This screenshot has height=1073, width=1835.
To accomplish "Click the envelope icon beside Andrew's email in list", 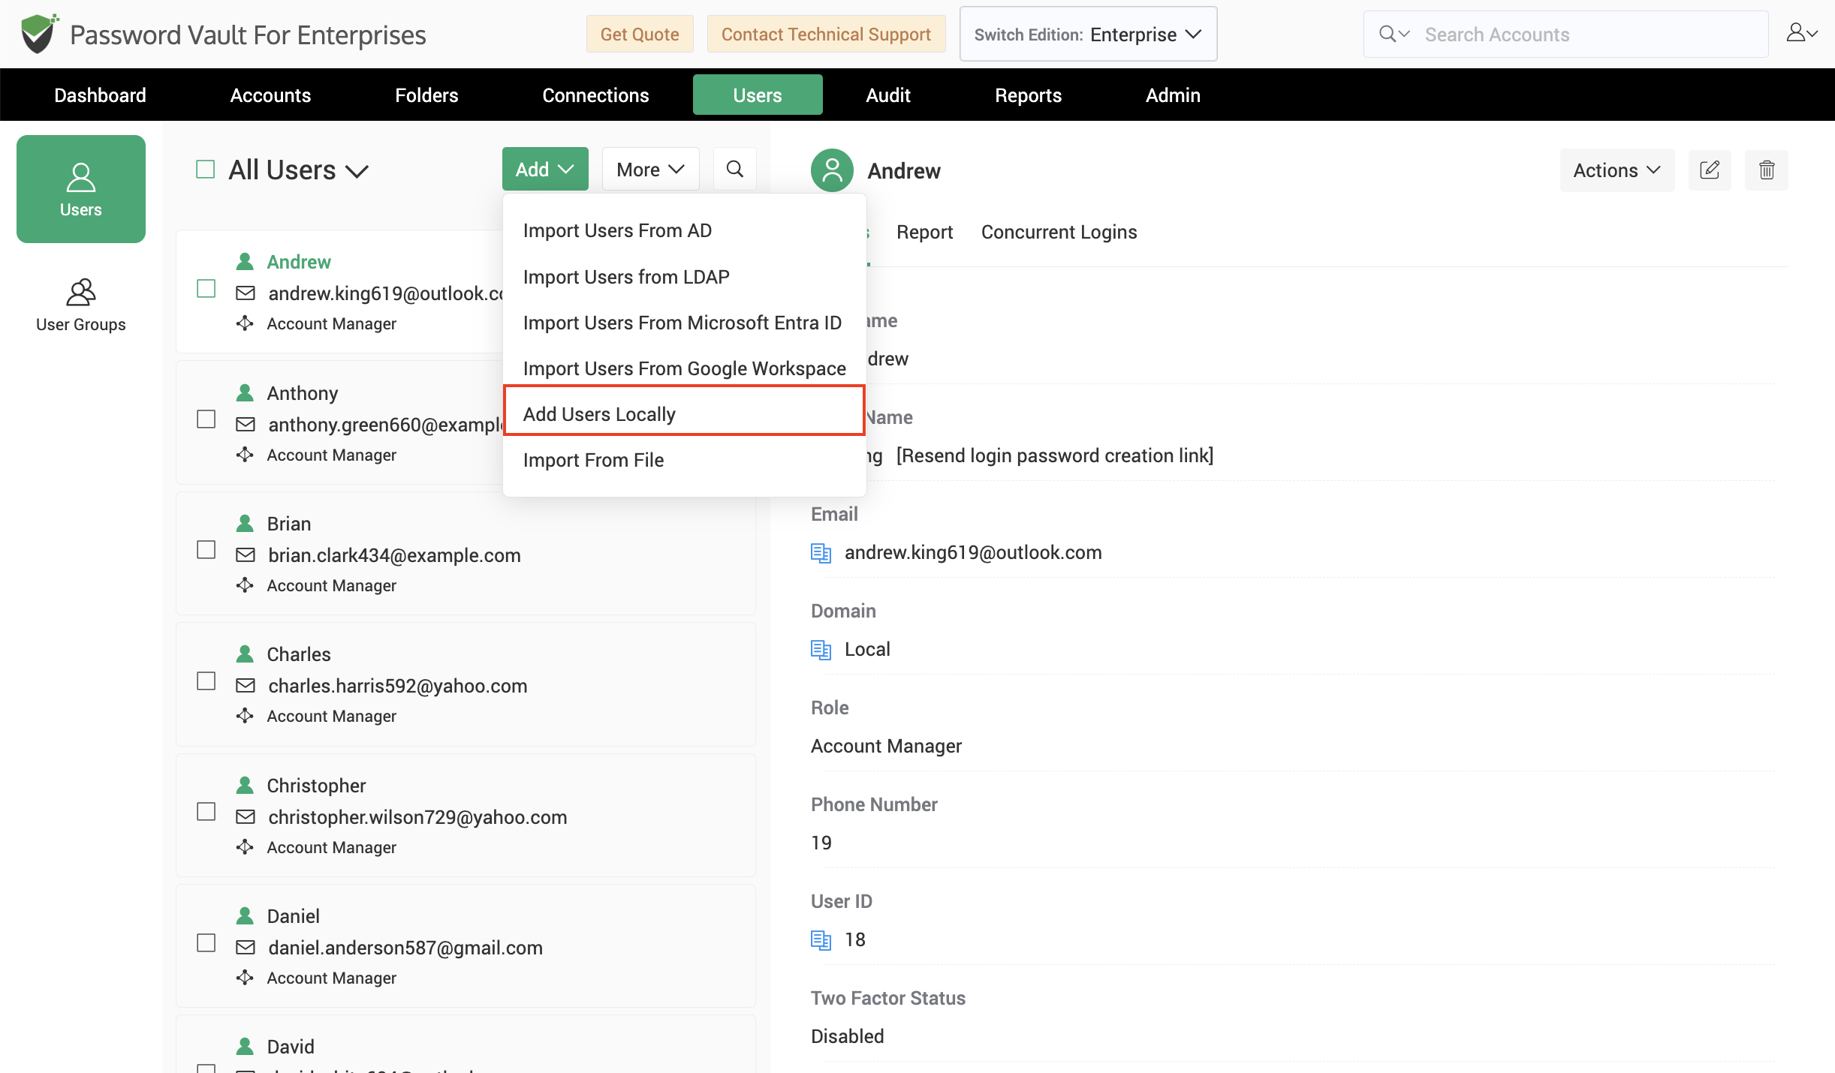I will [246, 293].
